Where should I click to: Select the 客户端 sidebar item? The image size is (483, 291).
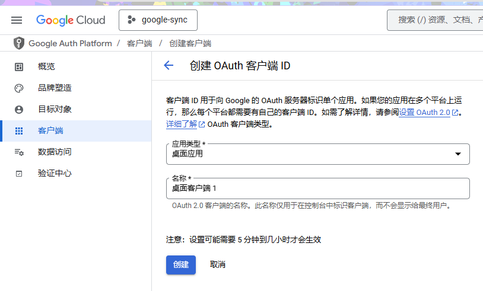tap(76, 131)
